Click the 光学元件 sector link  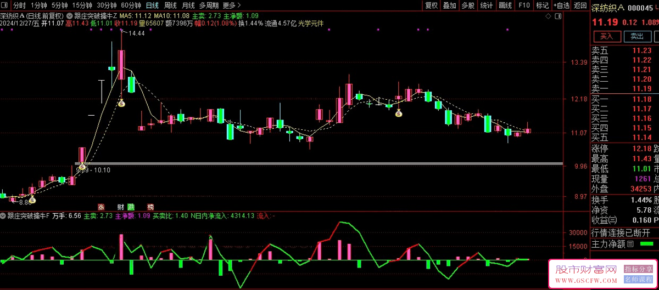coord(310,24)
